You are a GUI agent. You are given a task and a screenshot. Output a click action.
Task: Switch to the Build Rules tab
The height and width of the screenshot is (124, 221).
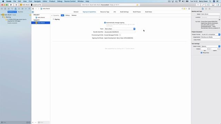tap(148, 12)
